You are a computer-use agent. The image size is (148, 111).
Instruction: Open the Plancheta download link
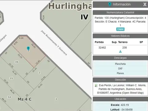[120, 64]
